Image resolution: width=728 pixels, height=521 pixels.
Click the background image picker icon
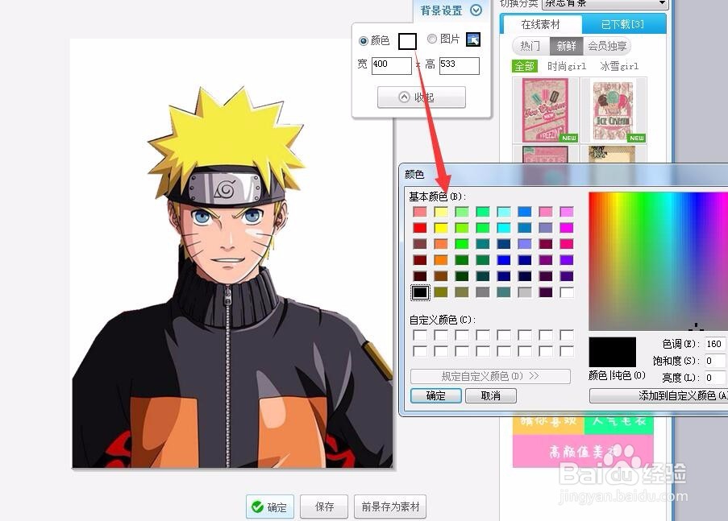(473, 39)
